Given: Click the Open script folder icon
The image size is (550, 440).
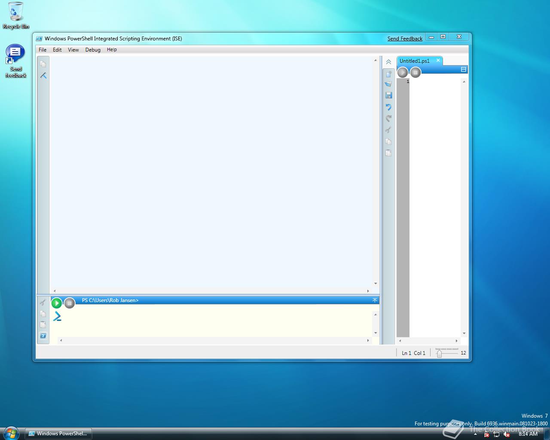Looking at the screenshot, I should pyautogui.click(x=388, y=84).
